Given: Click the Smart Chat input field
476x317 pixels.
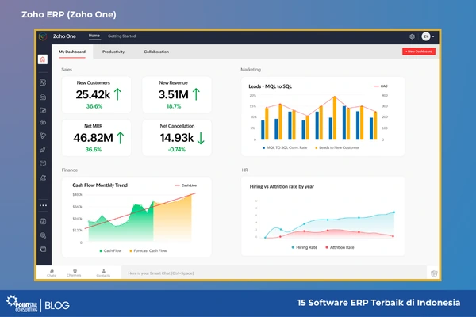Looking at the screenshot, I should click(x=274, y=273).
